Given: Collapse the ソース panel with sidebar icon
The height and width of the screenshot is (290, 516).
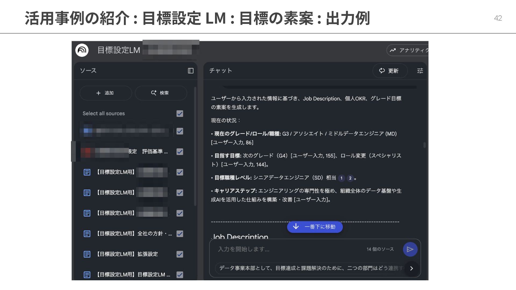Looking at the screenshot, I should click(x=191, y=71).
